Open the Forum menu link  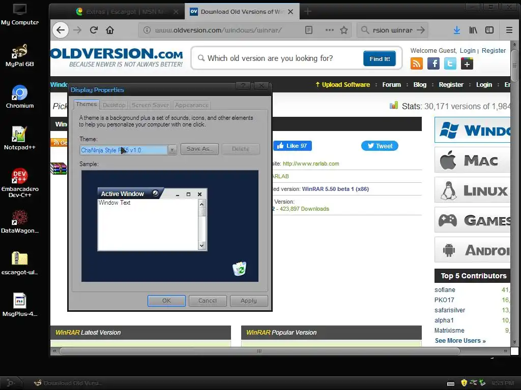coord(391,85)
